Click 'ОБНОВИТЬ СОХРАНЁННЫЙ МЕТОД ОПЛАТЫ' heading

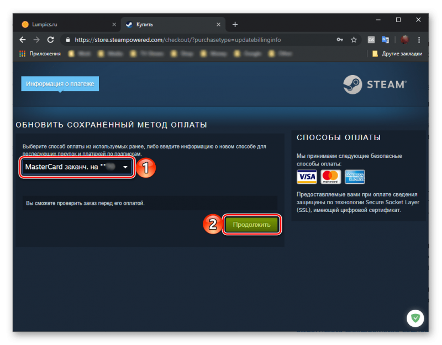coord(112,125)
